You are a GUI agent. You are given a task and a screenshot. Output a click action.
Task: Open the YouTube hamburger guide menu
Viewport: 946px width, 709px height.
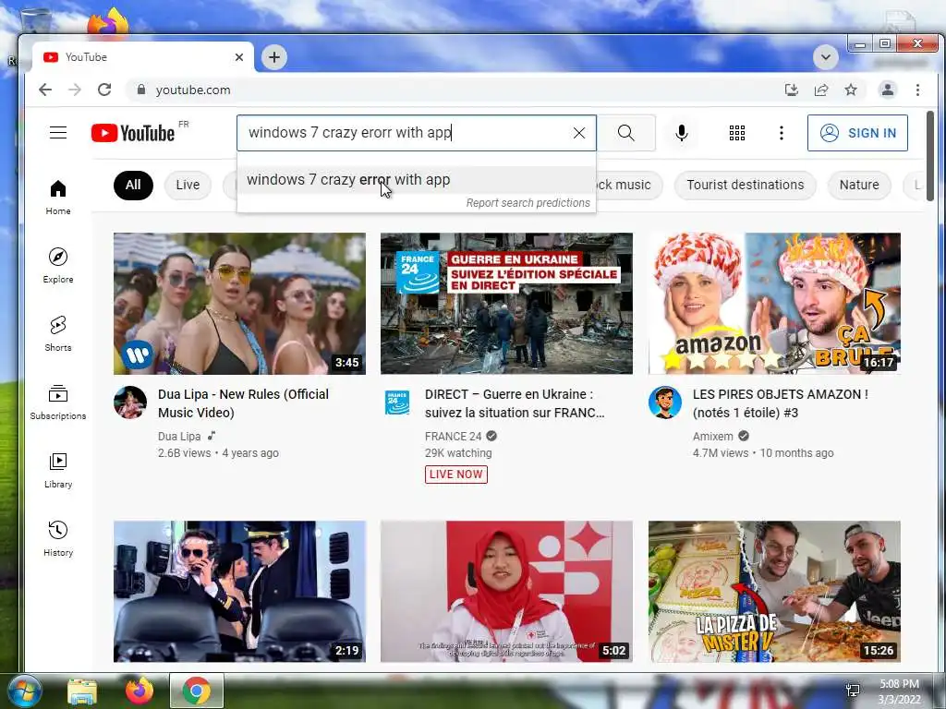point(58,133)
